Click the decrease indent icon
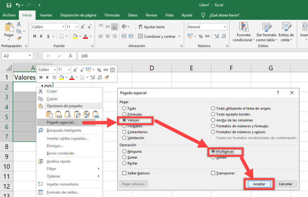This screenshot has height=197, width=308. (124, 36)
